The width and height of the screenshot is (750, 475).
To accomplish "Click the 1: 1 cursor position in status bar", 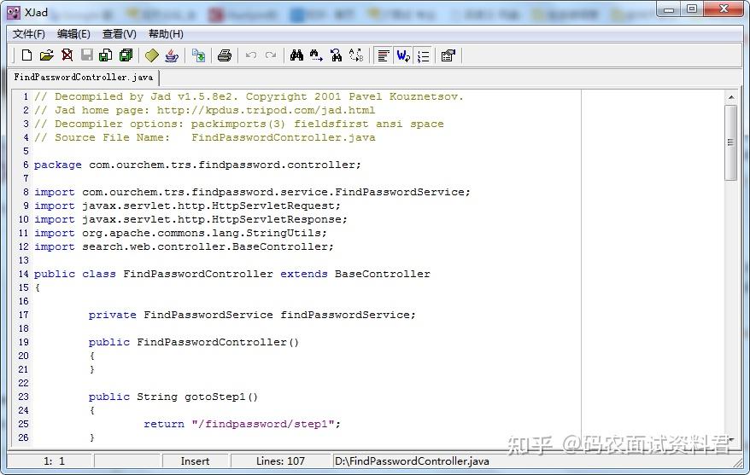I will click(54, 461).
